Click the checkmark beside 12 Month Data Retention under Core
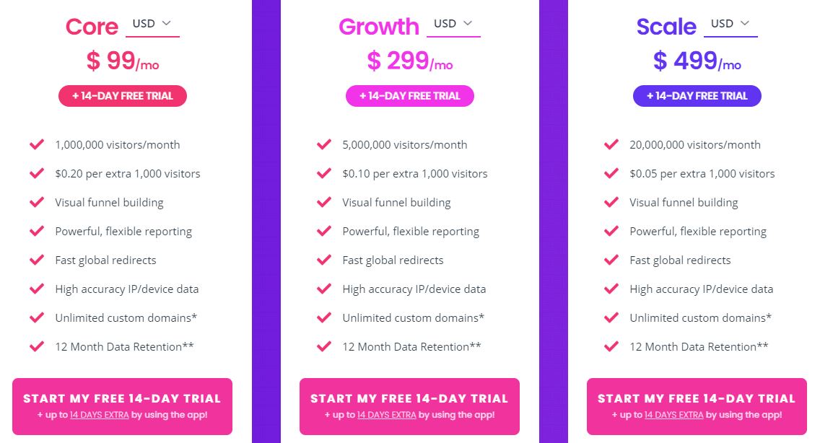 click(x=37, y=346)
